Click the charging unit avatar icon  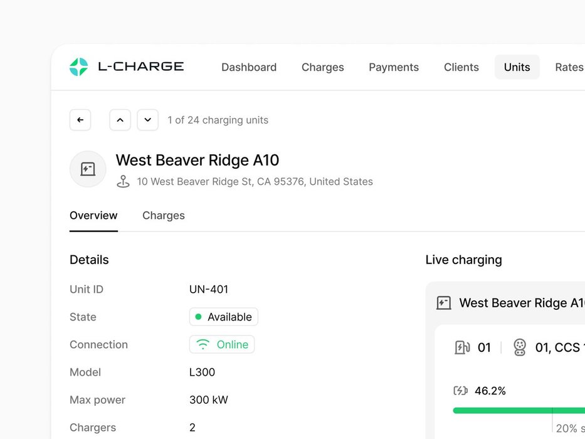[x=88, y=169]
